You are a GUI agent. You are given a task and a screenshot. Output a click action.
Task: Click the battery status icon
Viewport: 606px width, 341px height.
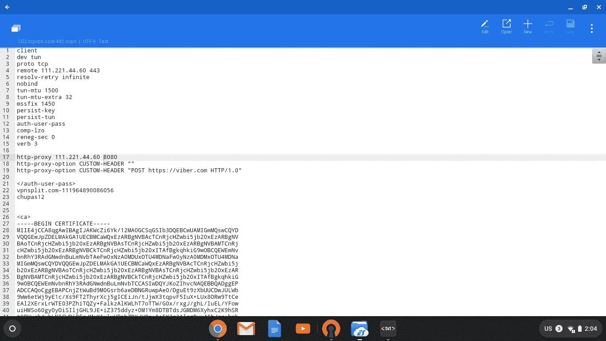pyautogui.click(x=579, y=329)
